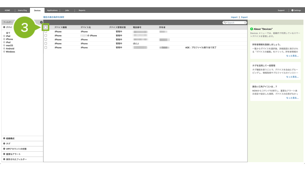305x171 pixels.
Task: Click 現在の表示条件を保存 link
Action: (54, 17)
